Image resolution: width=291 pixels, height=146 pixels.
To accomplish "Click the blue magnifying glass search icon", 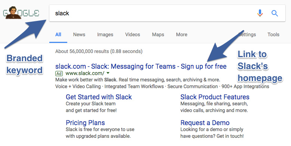I will coord(275,13).
